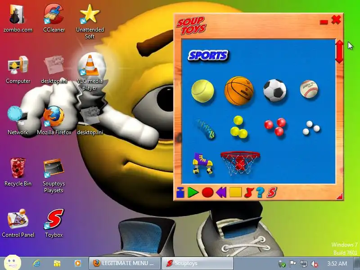Select the three yellow balls toy
360x270 pixels.
[239, 127]
